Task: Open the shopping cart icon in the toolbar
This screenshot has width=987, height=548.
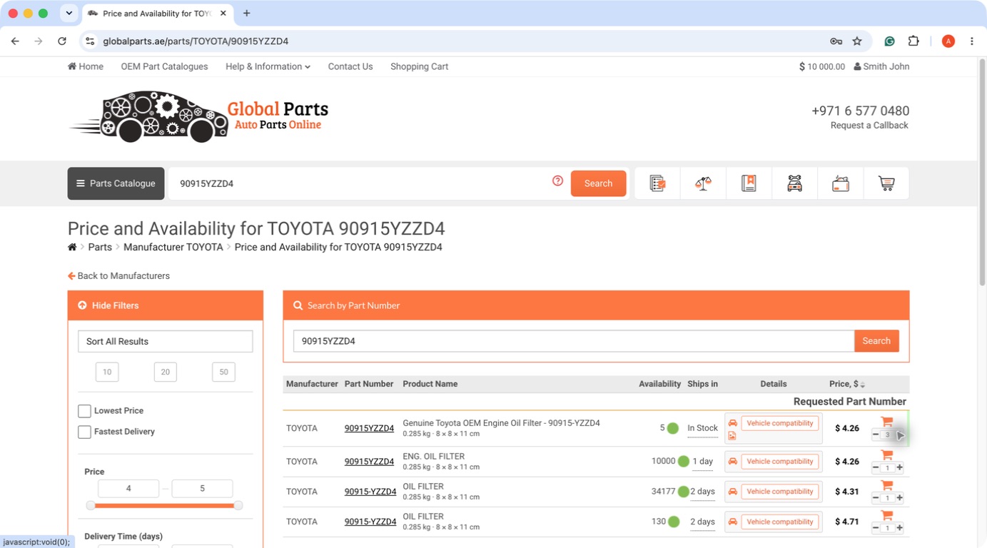Action: tap(886, 183)
